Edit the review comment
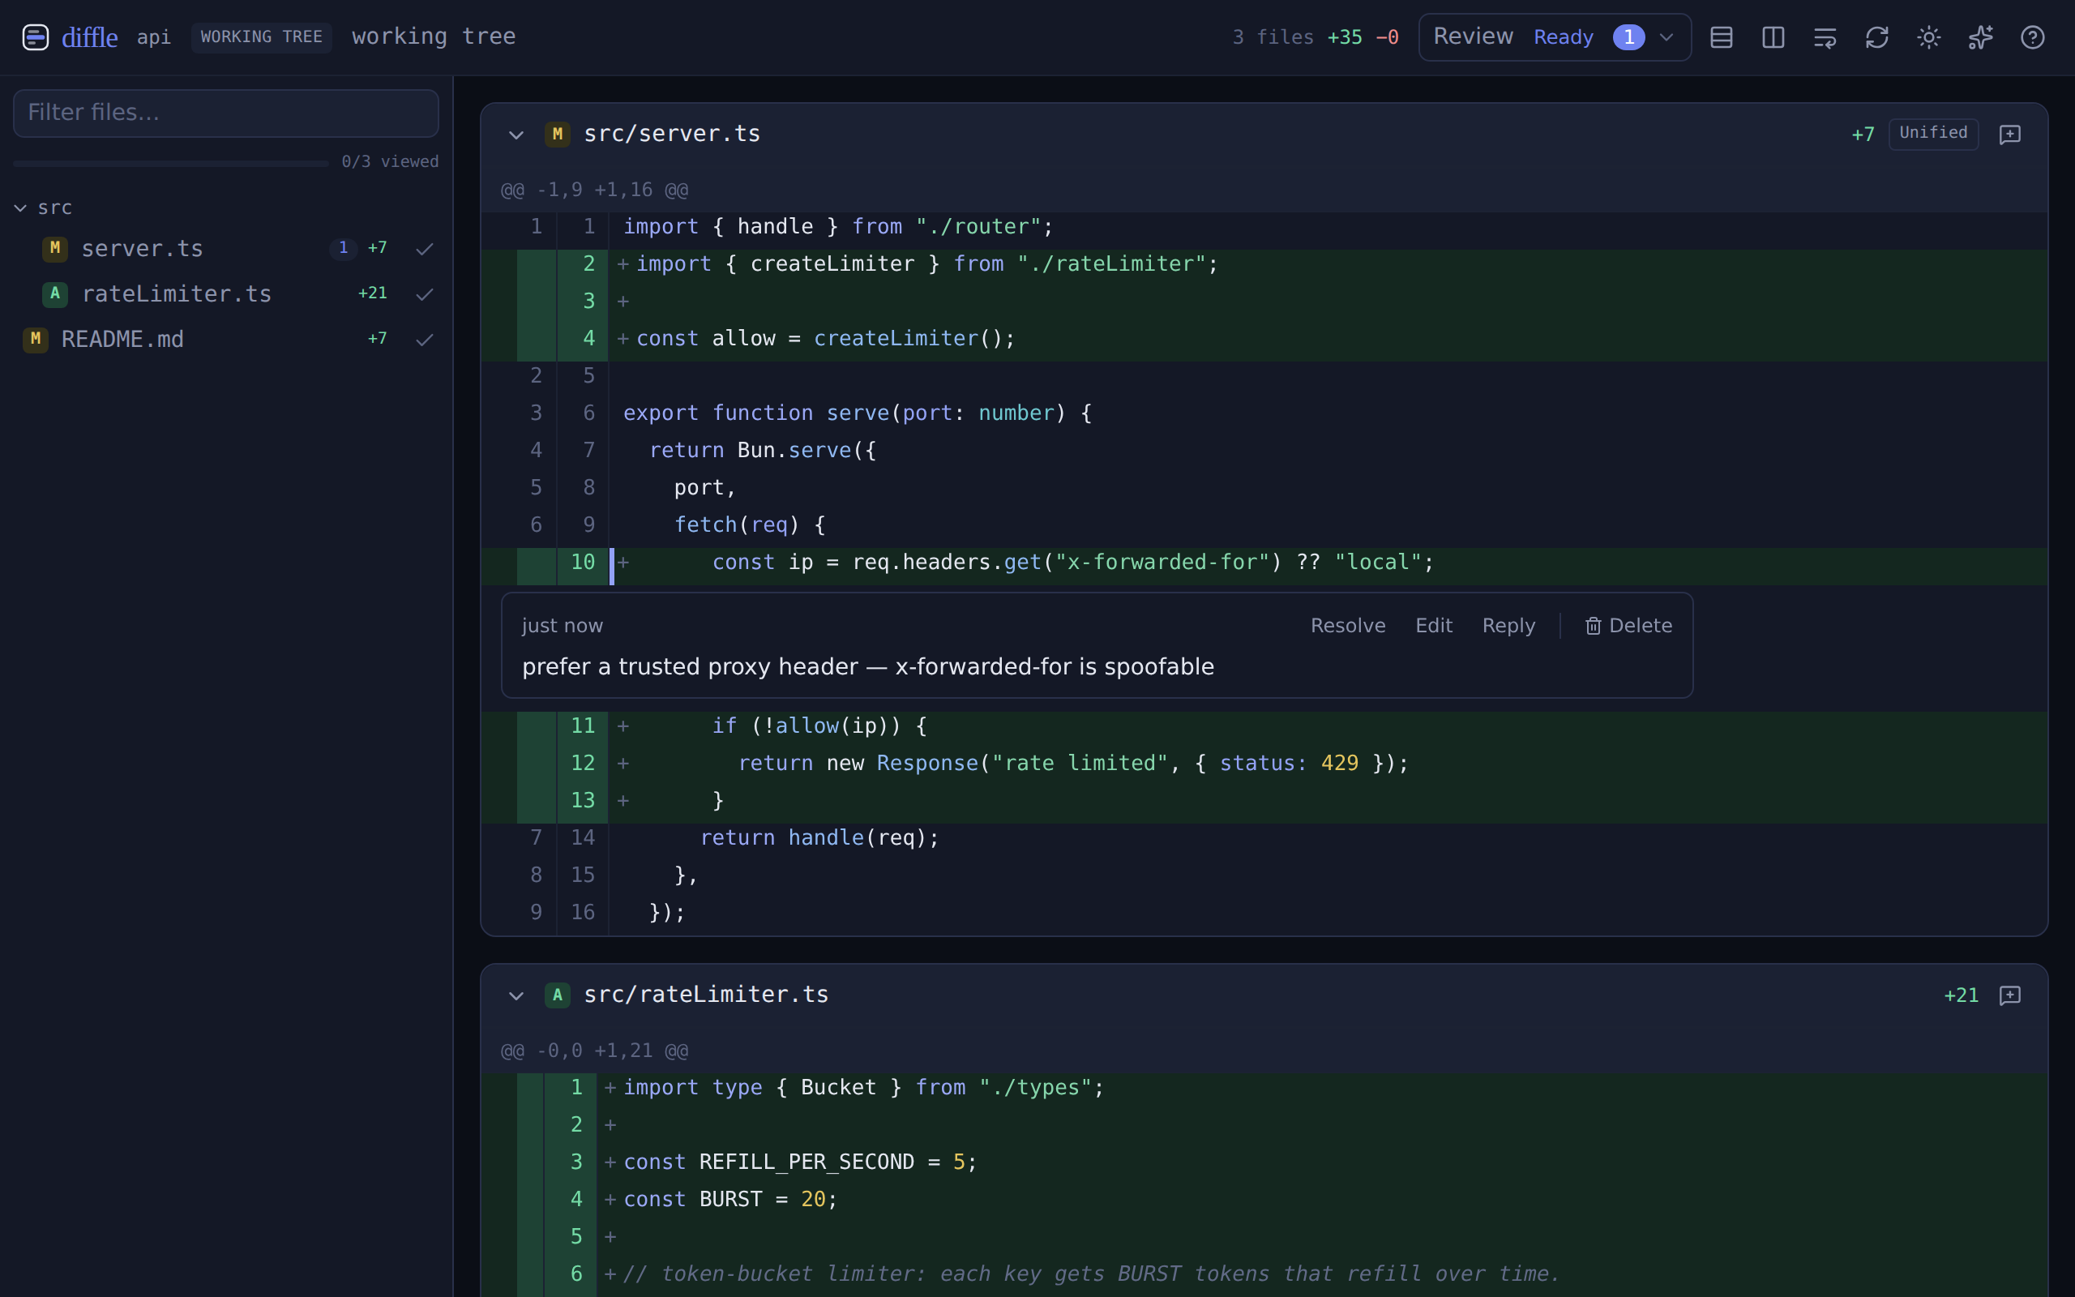 click(1434, 625)
